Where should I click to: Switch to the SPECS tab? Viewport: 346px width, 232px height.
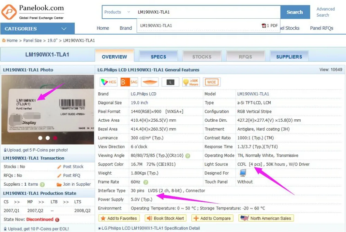158,56
